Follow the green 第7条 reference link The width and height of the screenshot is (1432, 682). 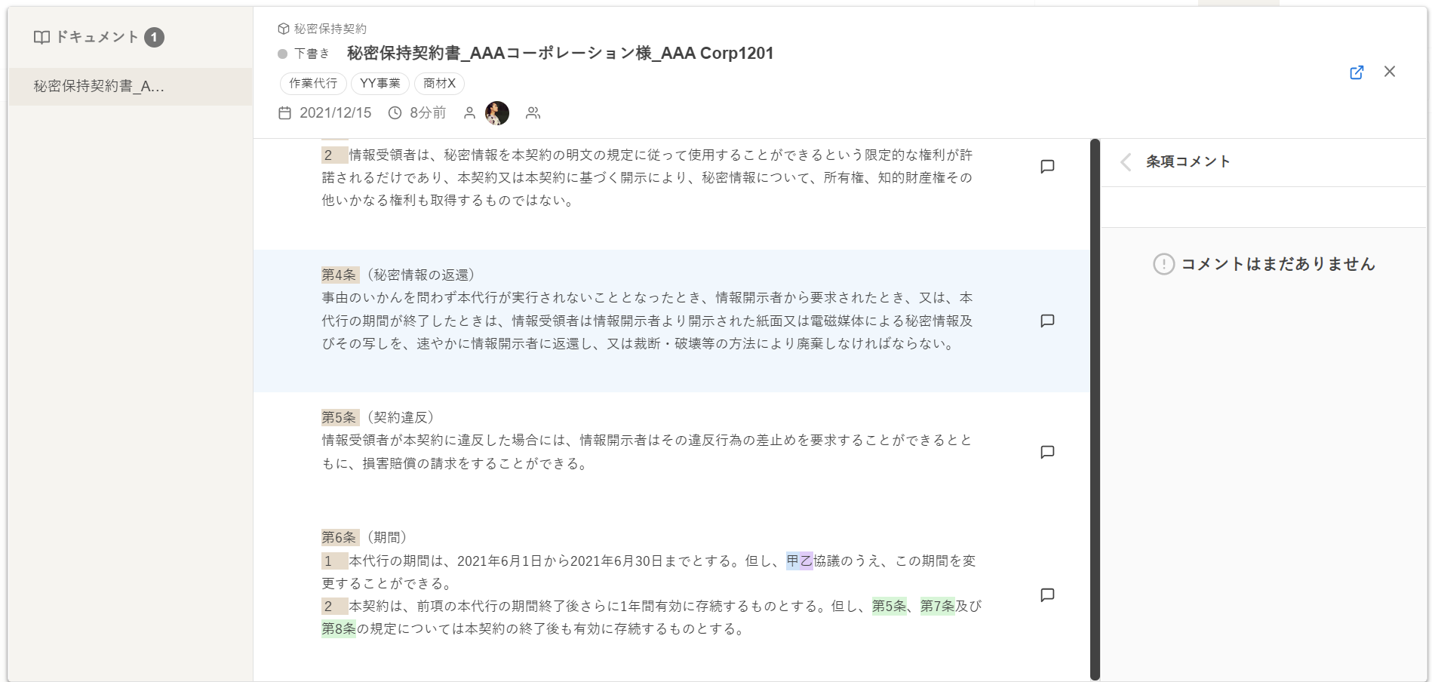pyautogui.click(x=937, y=606)
